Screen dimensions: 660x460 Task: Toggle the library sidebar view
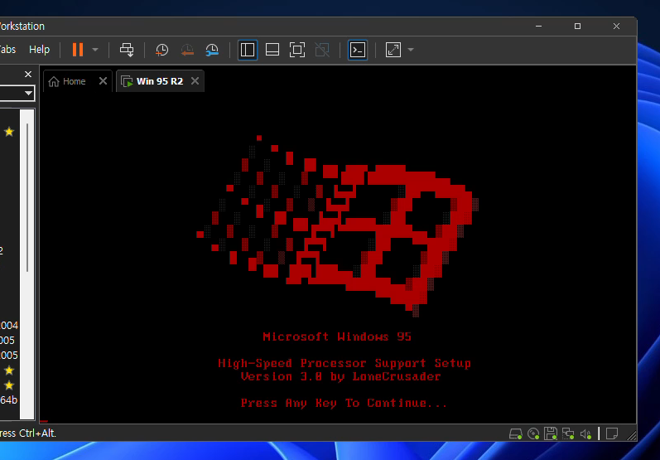[x=248, y=50]
